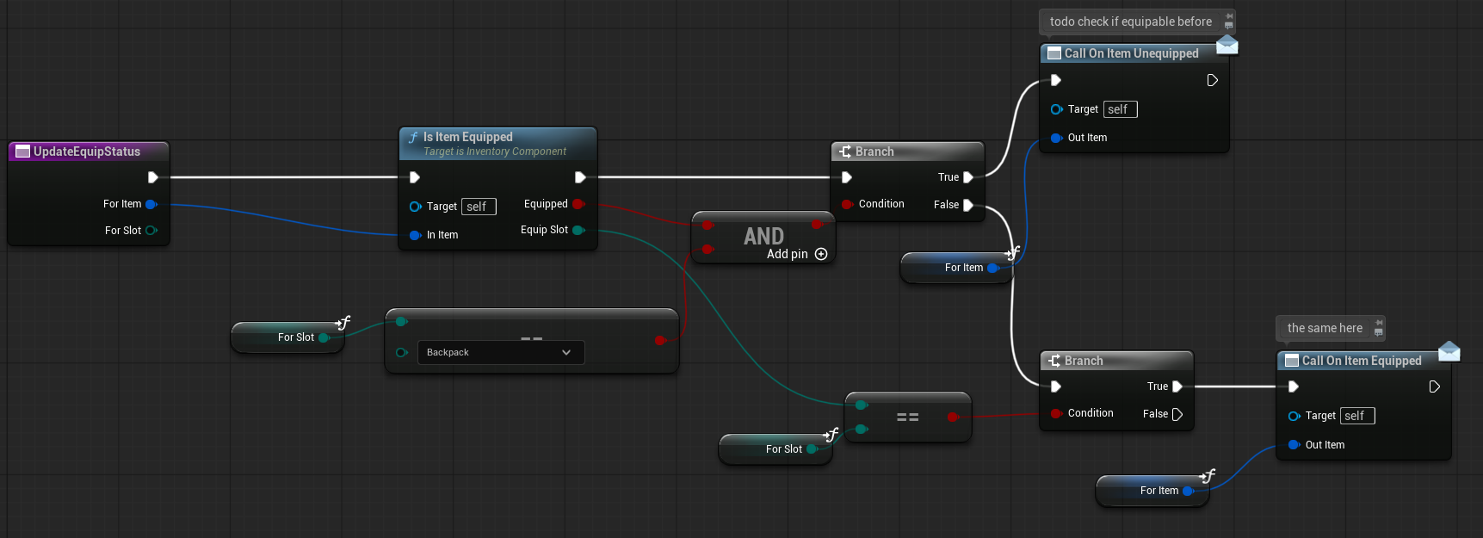Click the envelope icon on Call On Item Equipped
Screen dimensions: 1483x538
point(1449,351)
